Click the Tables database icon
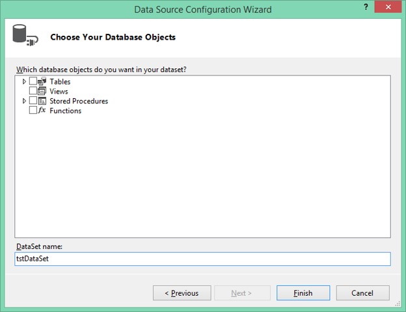 tap(42, 81)
